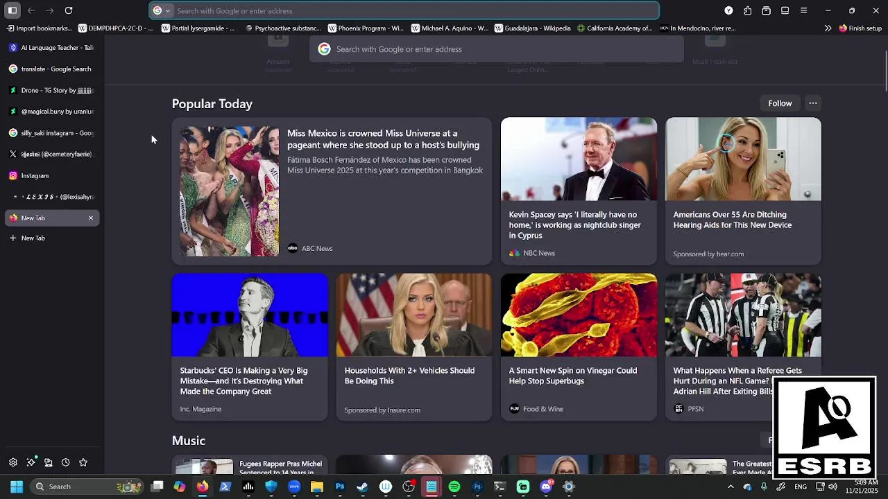Open the Fugees Rapper Pras Michel story
This screenshot has width=888, height=499.
250,465
